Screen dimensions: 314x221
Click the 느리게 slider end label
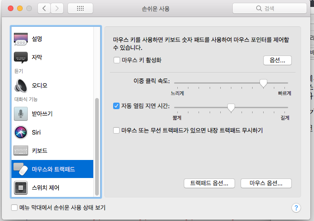[177, 93]
